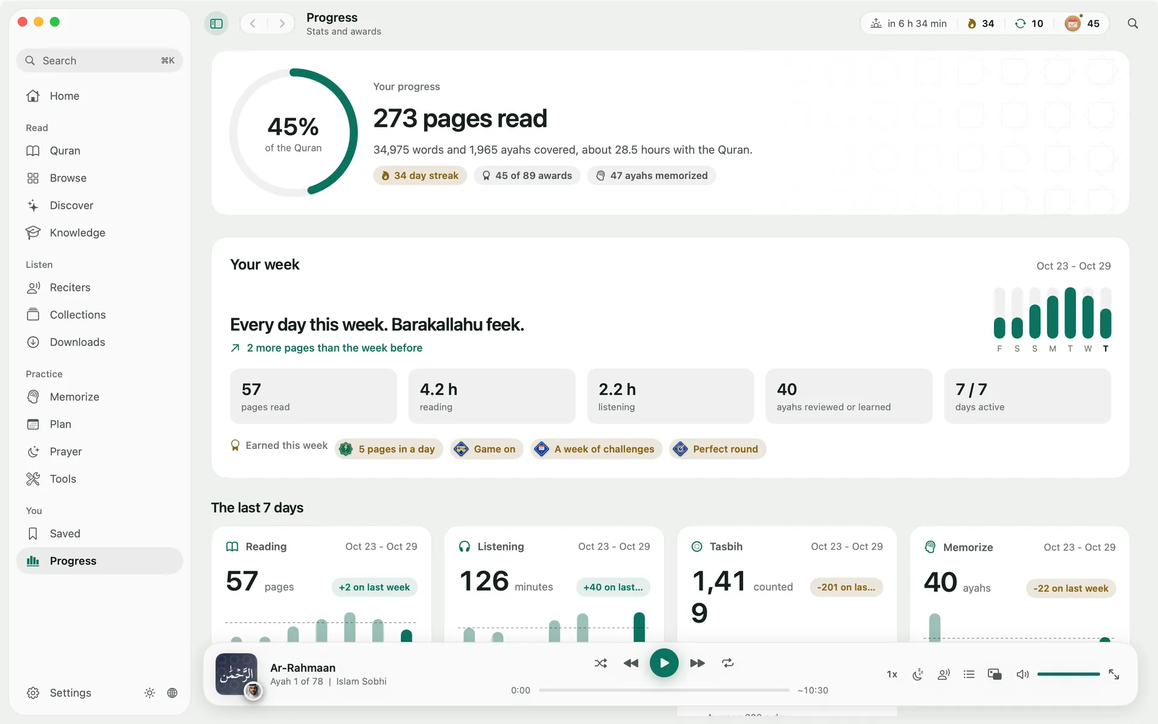1158x724 pixels.
Task: Open the profile avatar with 45
Action: [x=1083, y=24]
